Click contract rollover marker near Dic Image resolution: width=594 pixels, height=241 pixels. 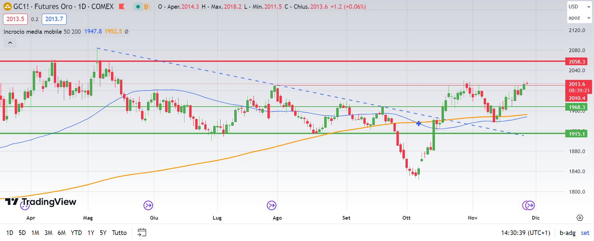(530, 205)
